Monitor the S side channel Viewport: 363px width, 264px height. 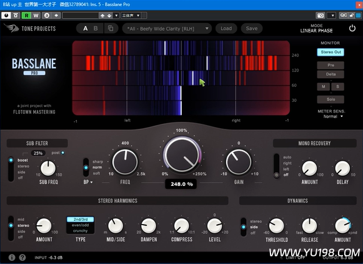pyautogui.click(x=337, y=86)
